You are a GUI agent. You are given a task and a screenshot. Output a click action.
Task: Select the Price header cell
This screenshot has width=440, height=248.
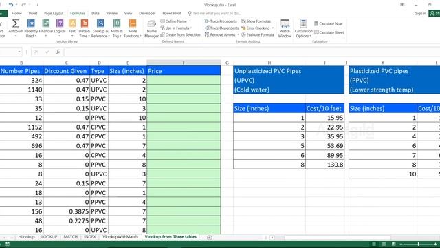point(184,71)
